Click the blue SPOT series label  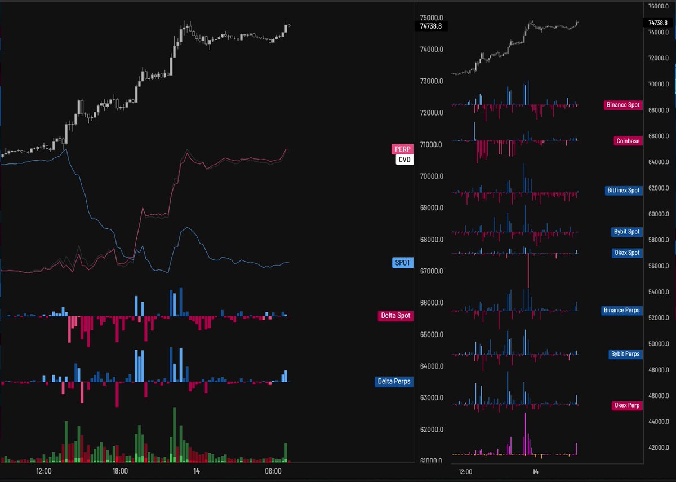403,263
